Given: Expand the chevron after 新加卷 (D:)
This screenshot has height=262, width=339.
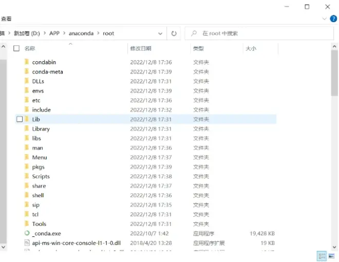Looking at the screenshot, I should pyautogui.click(x=45, y=33).
